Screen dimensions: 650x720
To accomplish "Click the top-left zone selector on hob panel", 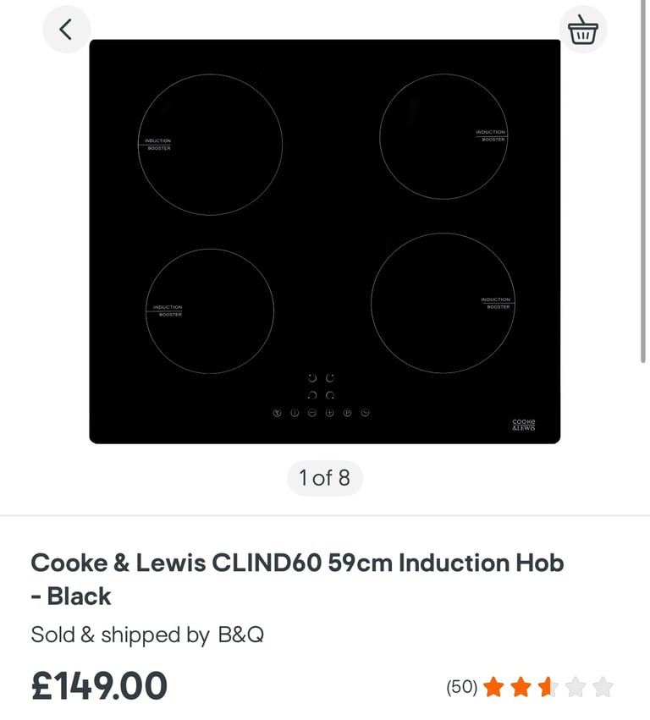I will [x=312, y=378].
